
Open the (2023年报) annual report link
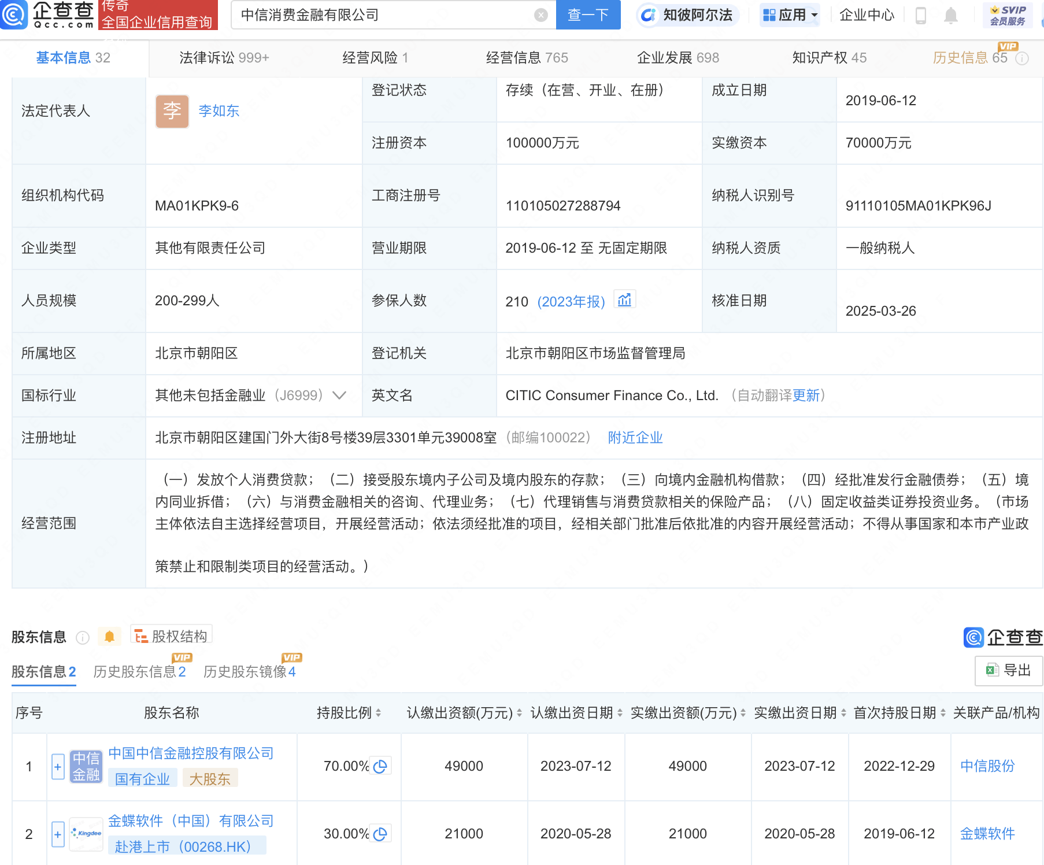coord(571,302)
